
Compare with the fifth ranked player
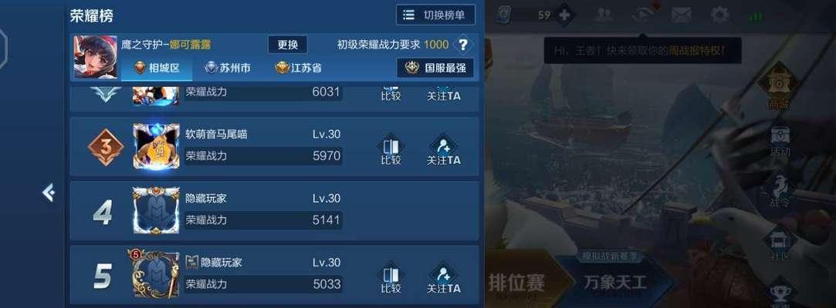[391, 278]
